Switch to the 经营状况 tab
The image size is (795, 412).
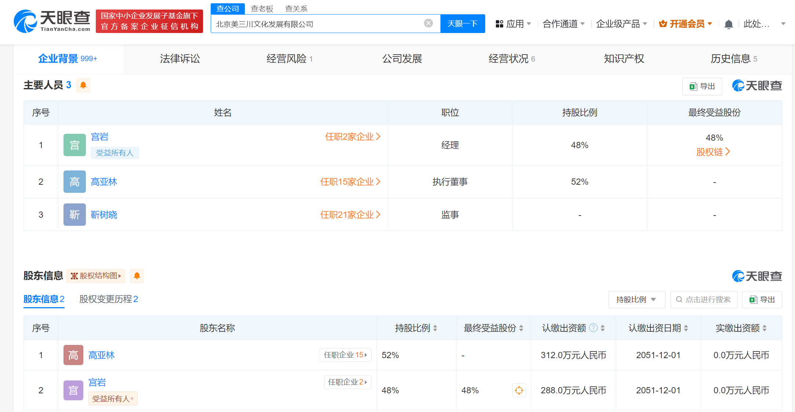[512, 59]
